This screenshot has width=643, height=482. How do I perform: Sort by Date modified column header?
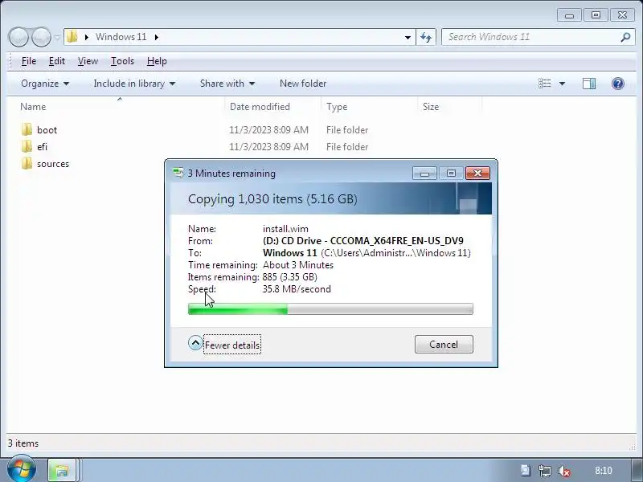[272, 107]
